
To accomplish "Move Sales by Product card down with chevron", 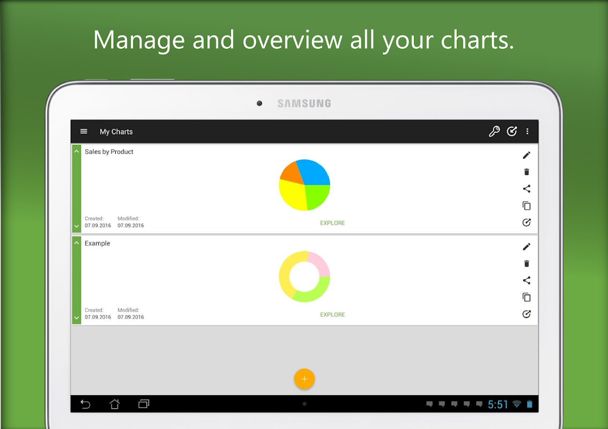I will (x=76, y=226).
